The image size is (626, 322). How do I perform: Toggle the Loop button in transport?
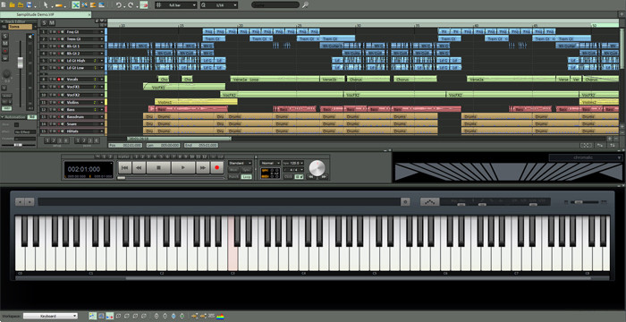click(246, 176)
